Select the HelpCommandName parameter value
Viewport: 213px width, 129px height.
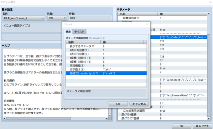[182, 95]
